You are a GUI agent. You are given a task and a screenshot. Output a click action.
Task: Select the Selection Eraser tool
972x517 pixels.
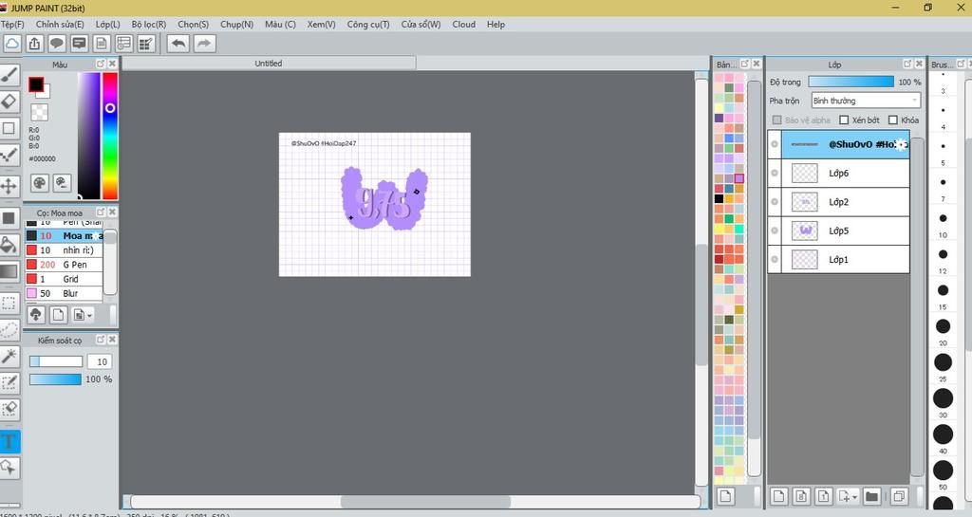pos(9,409)
